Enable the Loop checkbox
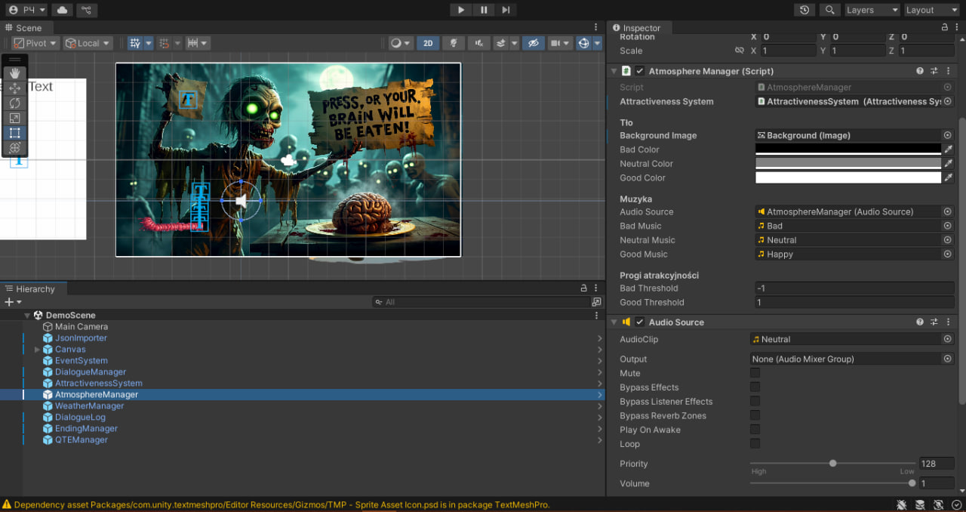966x512 pixels. [755, 444]
